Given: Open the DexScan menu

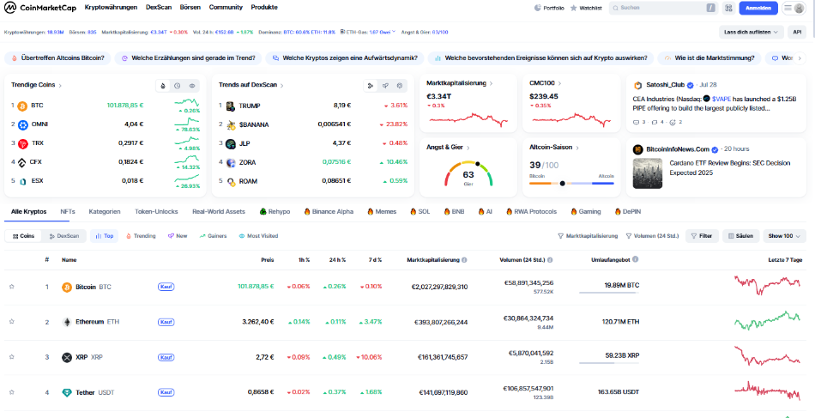Looking at the screenshot, I should [x=159, y=8].
